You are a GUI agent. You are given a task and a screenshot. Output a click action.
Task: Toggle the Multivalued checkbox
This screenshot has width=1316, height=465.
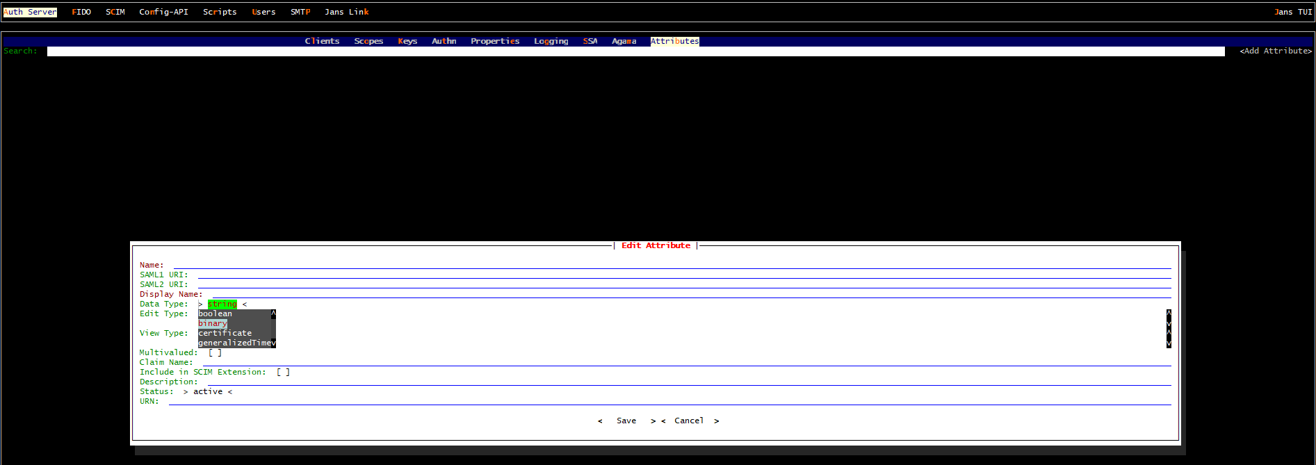pyautogui.click(x=216, y=352)
